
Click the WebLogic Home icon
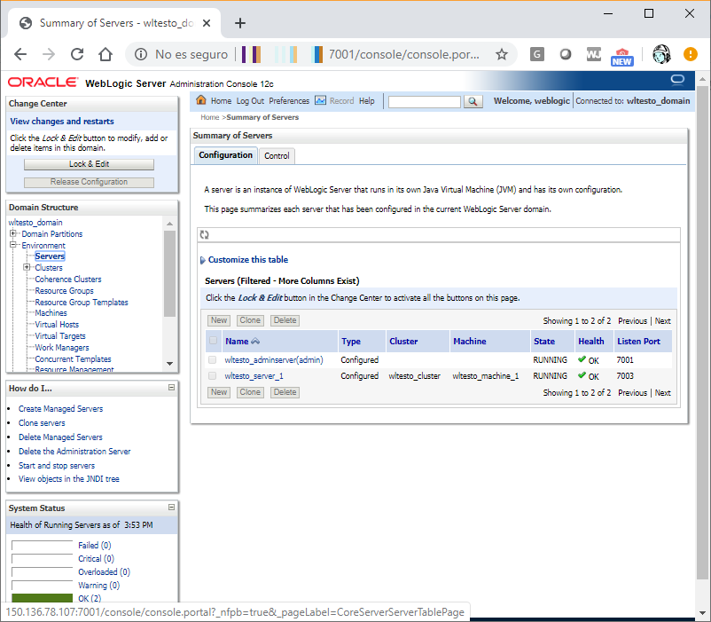pos(202,100)
